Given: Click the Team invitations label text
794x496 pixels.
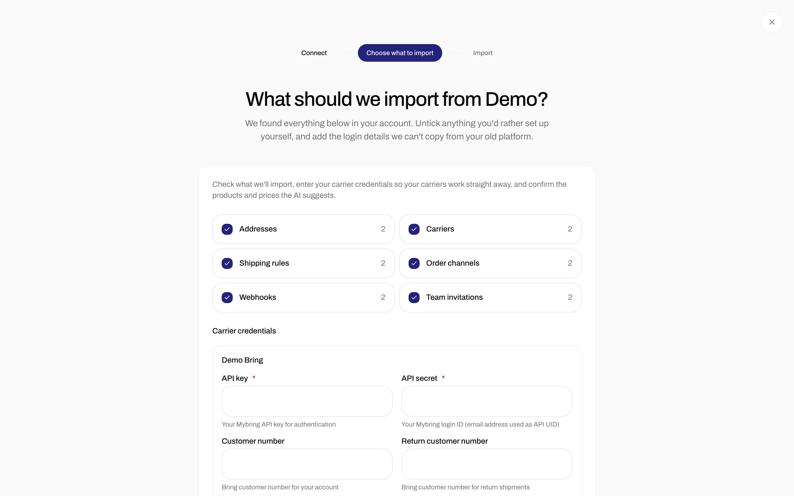Looking at the screenshot, I should click(x=454, y=297).
